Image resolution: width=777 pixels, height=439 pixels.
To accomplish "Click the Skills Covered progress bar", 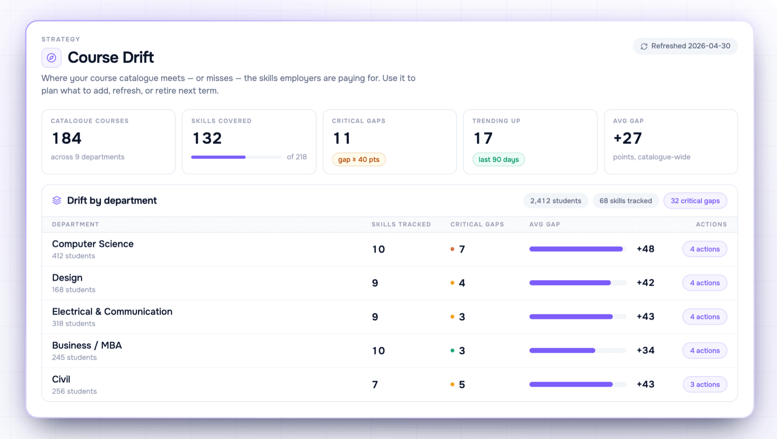I will click(236, 157).
